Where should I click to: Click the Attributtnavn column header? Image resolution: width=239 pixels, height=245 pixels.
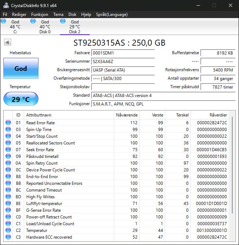pyautogui.click(x=69, y=115)
